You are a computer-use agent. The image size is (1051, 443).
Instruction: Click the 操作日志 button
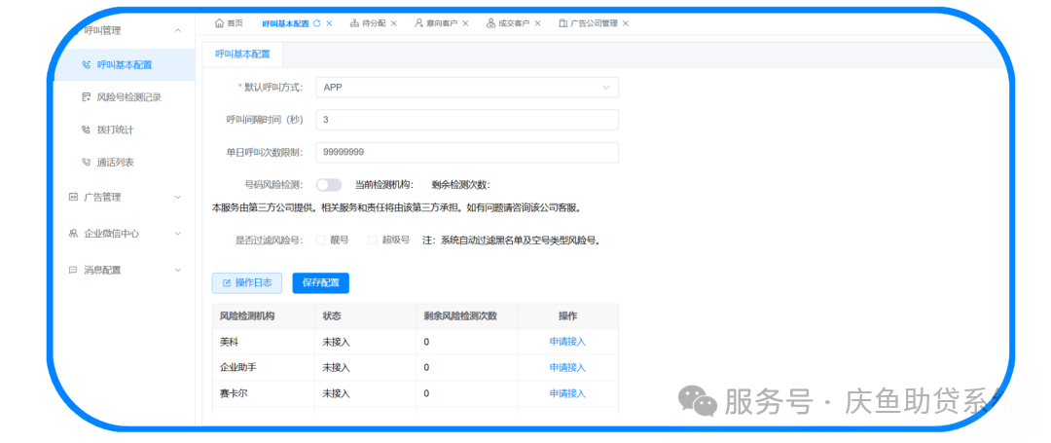click(246, 282)
